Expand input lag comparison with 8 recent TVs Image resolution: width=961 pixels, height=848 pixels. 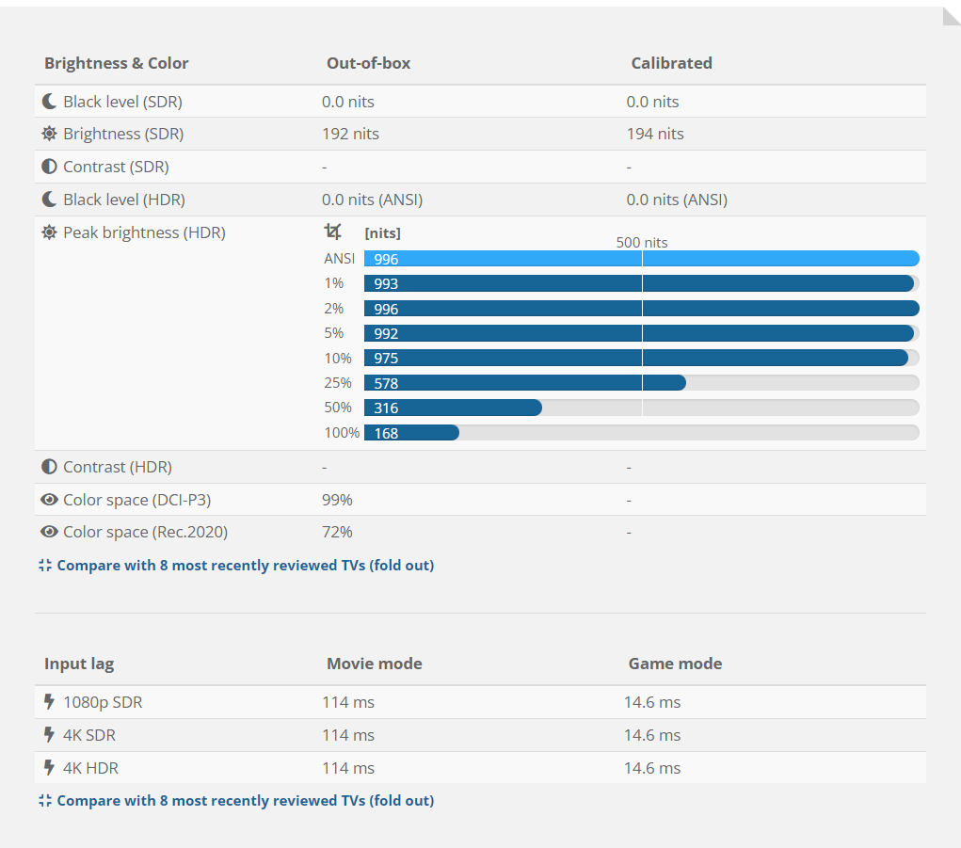click(245, 801)
